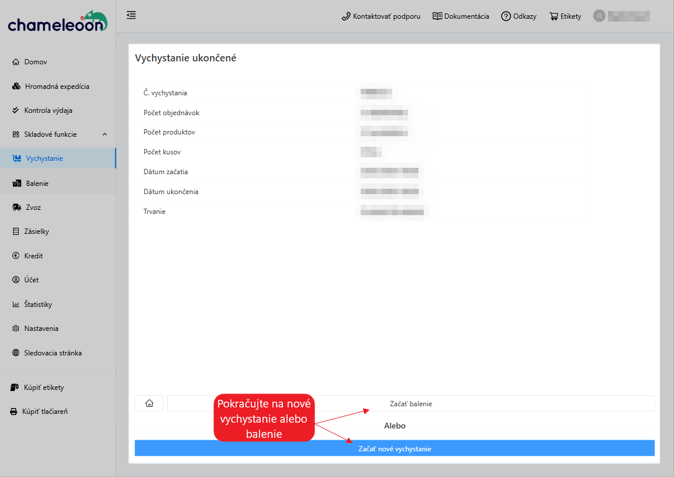Navigate to Zvoz in the sidebar
The image size is (674, 477).
33,208
